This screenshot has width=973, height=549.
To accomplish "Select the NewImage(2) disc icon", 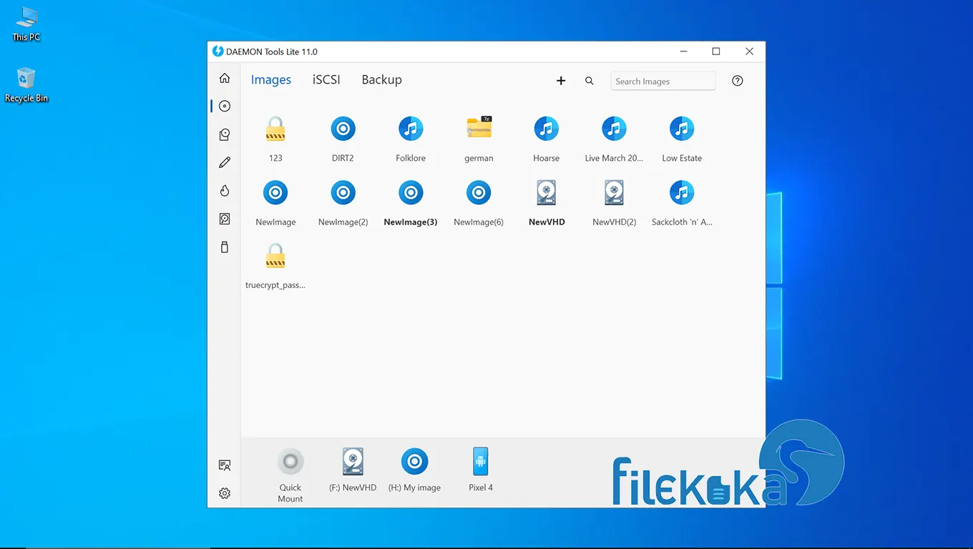I will [343, 192].
